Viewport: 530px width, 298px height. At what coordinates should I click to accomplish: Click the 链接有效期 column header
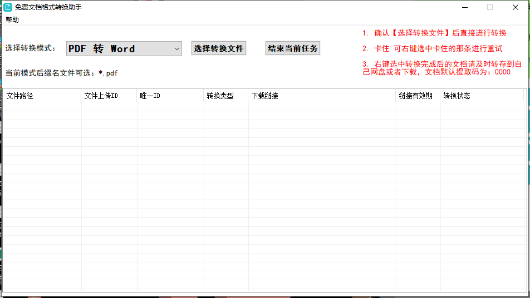[418, 96]
